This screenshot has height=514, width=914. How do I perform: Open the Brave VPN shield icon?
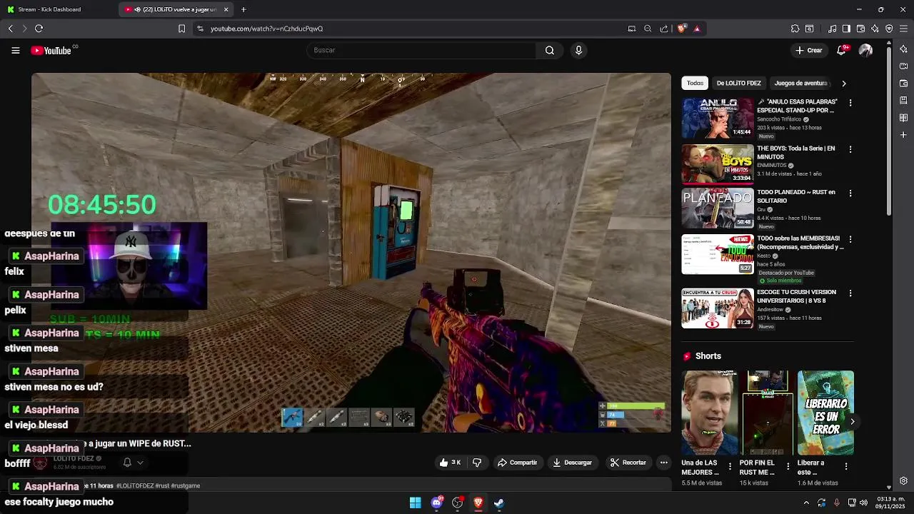coord(889,29)
